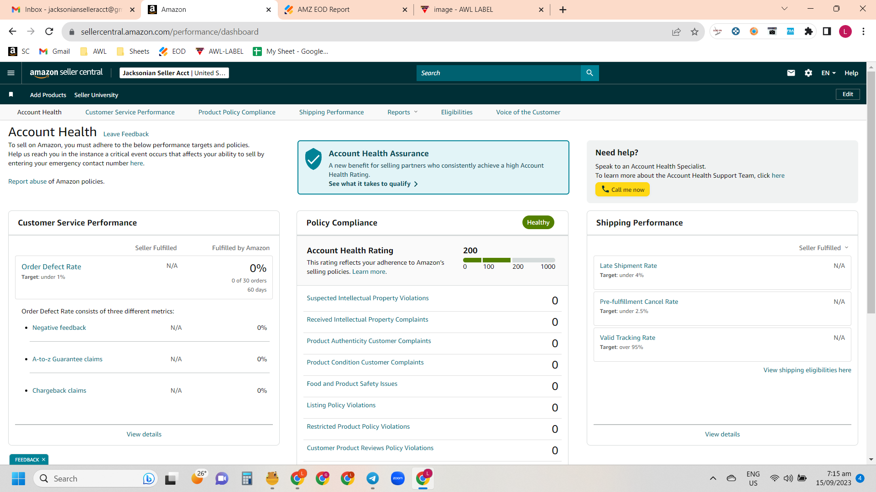Open the Seller University shortcut
The image size is (876, 492).
[96, 95]
